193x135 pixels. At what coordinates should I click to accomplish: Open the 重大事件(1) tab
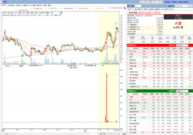[139, 9]
